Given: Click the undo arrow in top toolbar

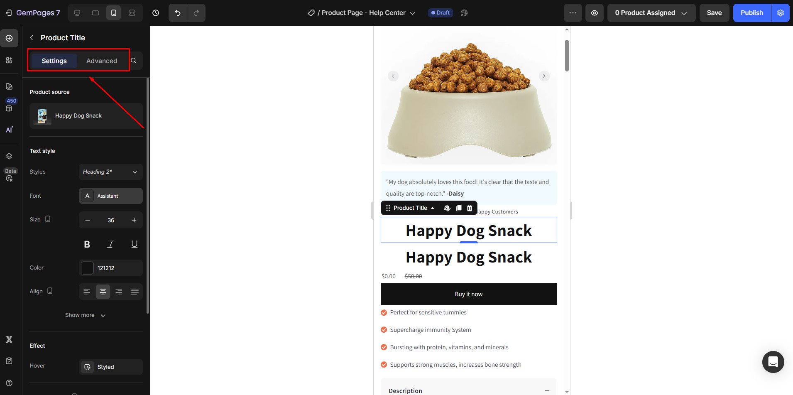Looking at the screenshot, I should coord(178,13).
